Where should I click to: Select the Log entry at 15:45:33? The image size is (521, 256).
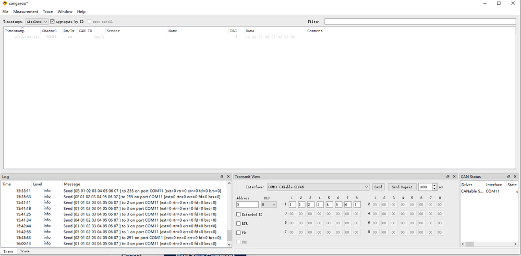pos(115,238)
